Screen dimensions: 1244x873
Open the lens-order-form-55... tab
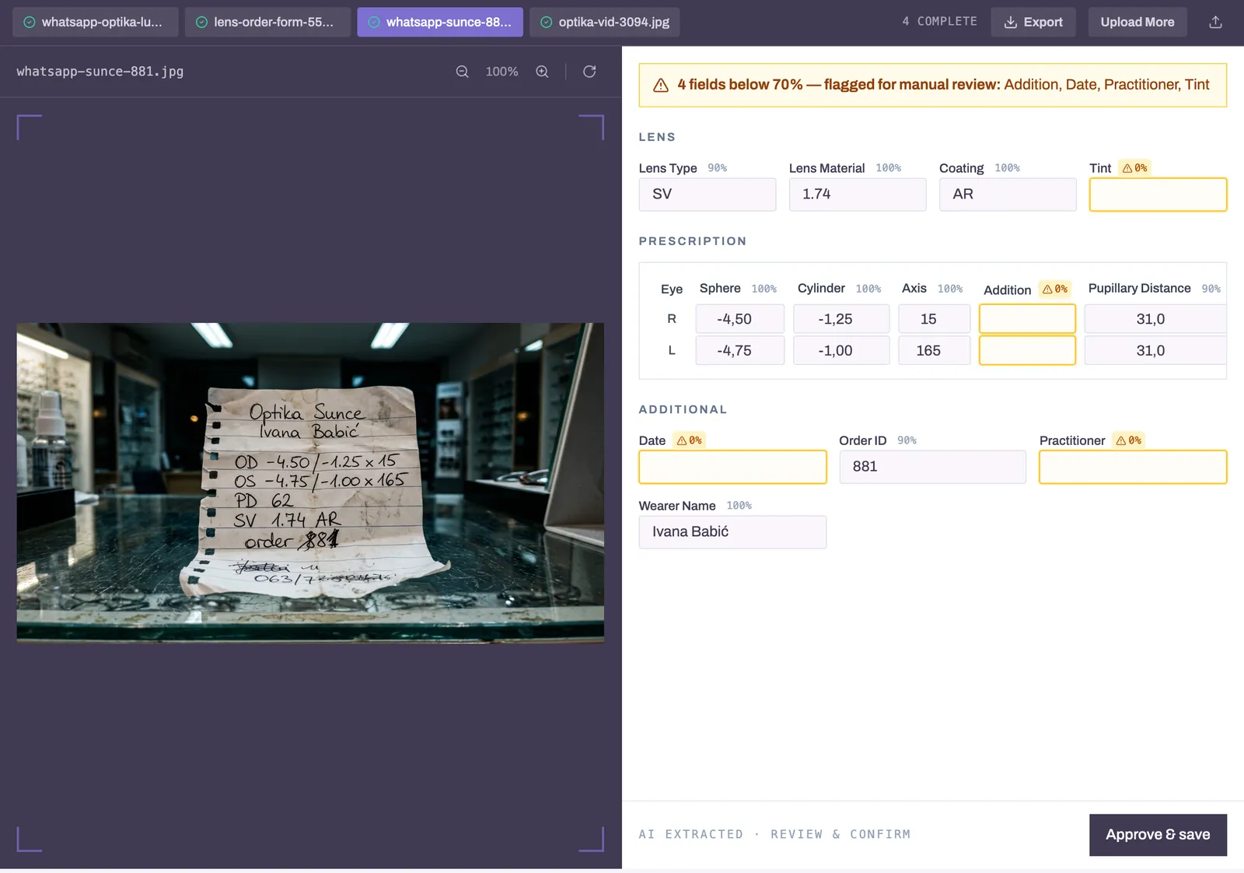[267, 22]
